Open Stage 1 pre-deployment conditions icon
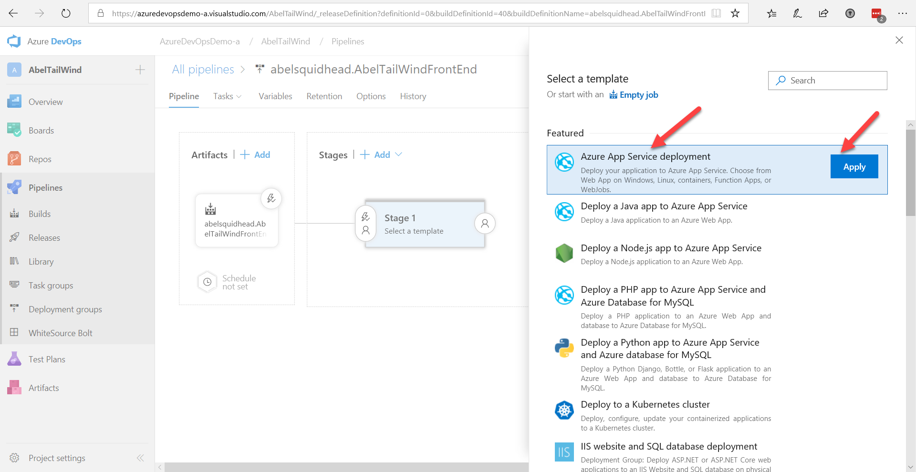 pyautogui.click(x=365, y=223)
